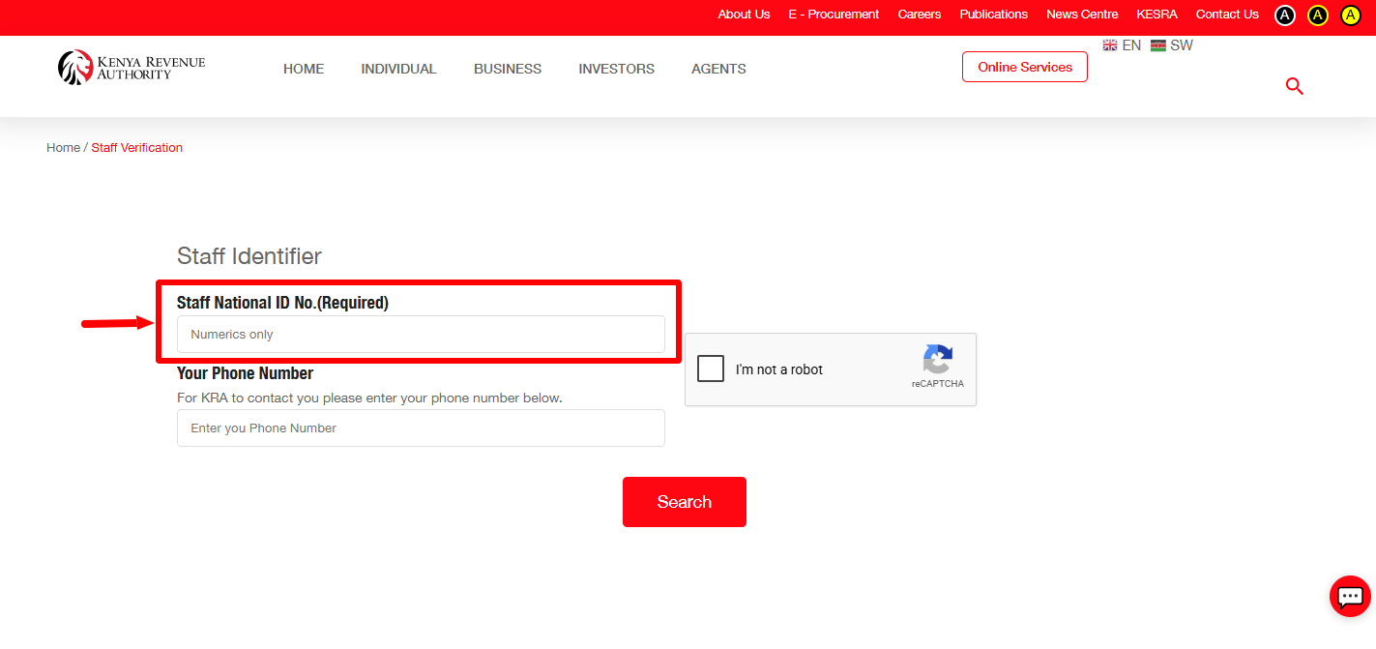This screenshot has width=1376, height=649.
Task: Click the Staff Verification breadcrumb
Action: [136, 148]
